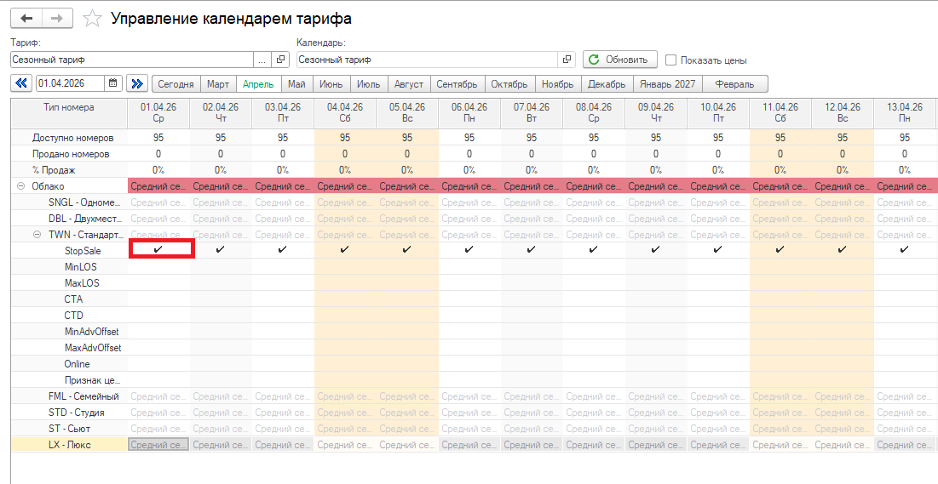This screenshot has width=938, height=484.
Task: Toggle StopSale checkmark for 03.04.26
Action: [x=282, y=250]
